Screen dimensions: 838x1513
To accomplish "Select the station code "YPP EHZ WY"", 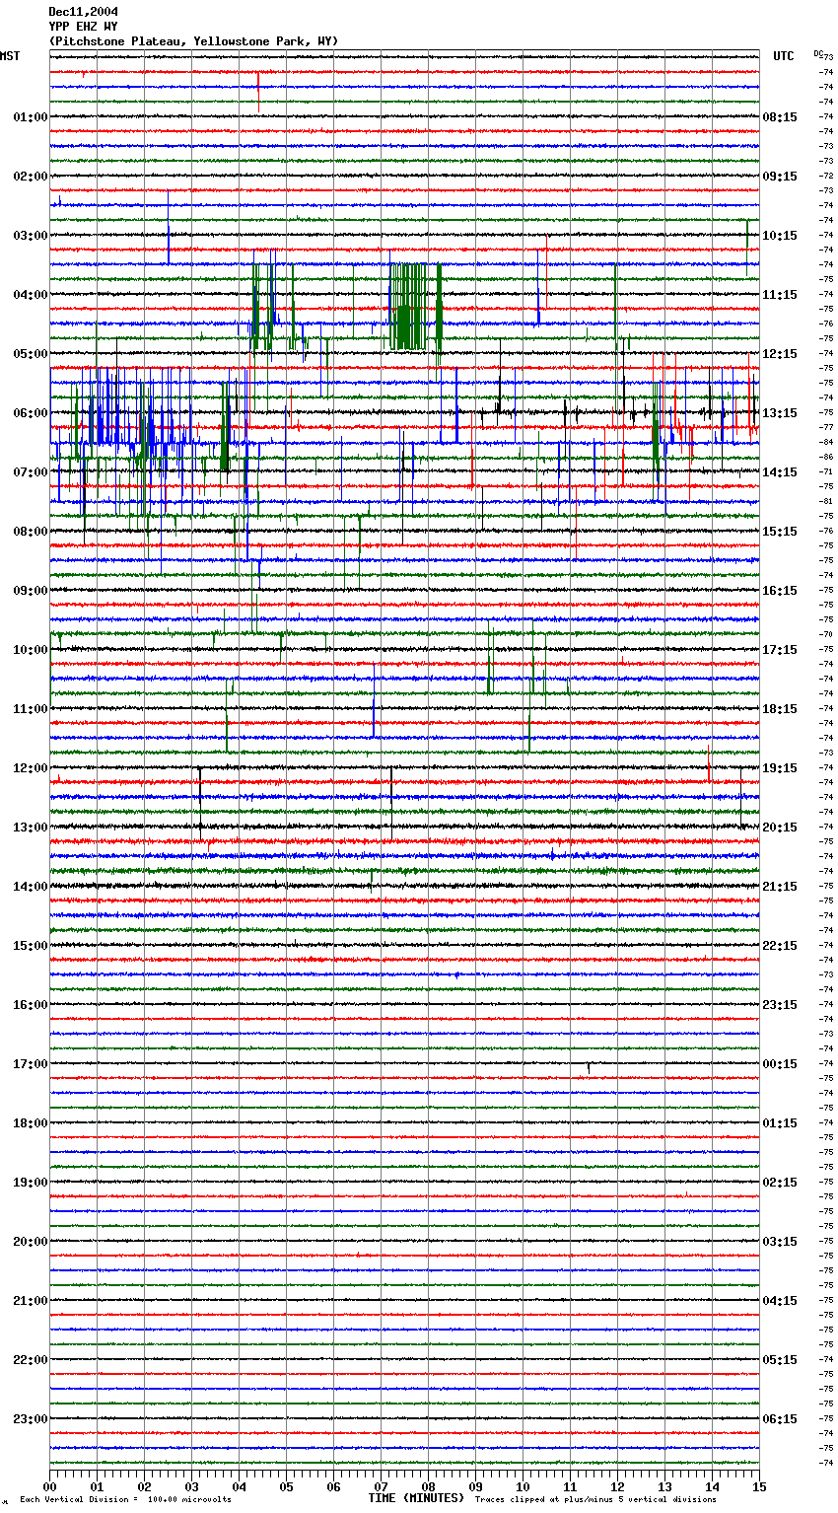I will pos(83,27).
